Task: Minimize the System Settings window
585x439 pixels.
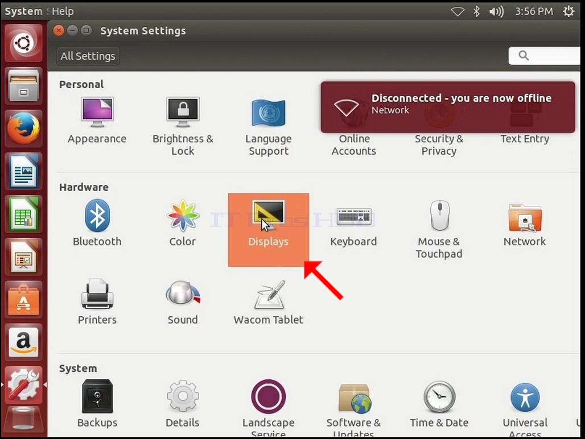Action: [72, 31]
